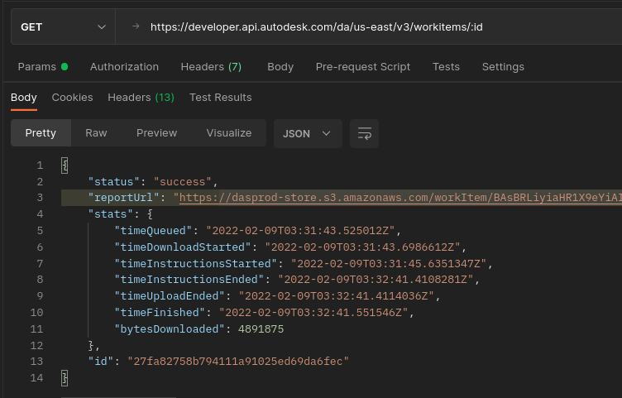Click the "timeUploadEnded" key
Screen dimensions: 622x398
[x=170, y=296]
